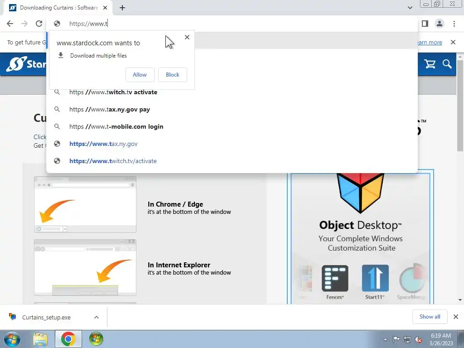Open the Chrome three-dot menu
Image resolution: width=464 pixels, height=348 pixels.
[x=454, y=24]
